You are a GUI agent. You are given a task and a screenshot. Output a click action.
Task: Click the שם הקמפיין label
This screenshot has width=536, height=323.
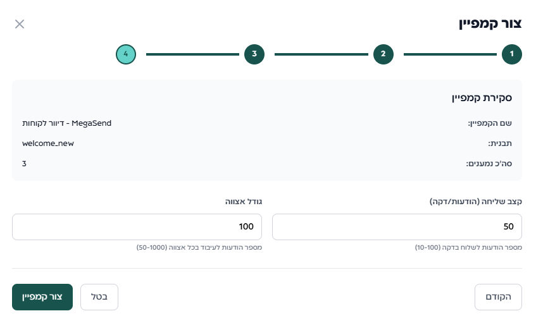tap(490, 123)
